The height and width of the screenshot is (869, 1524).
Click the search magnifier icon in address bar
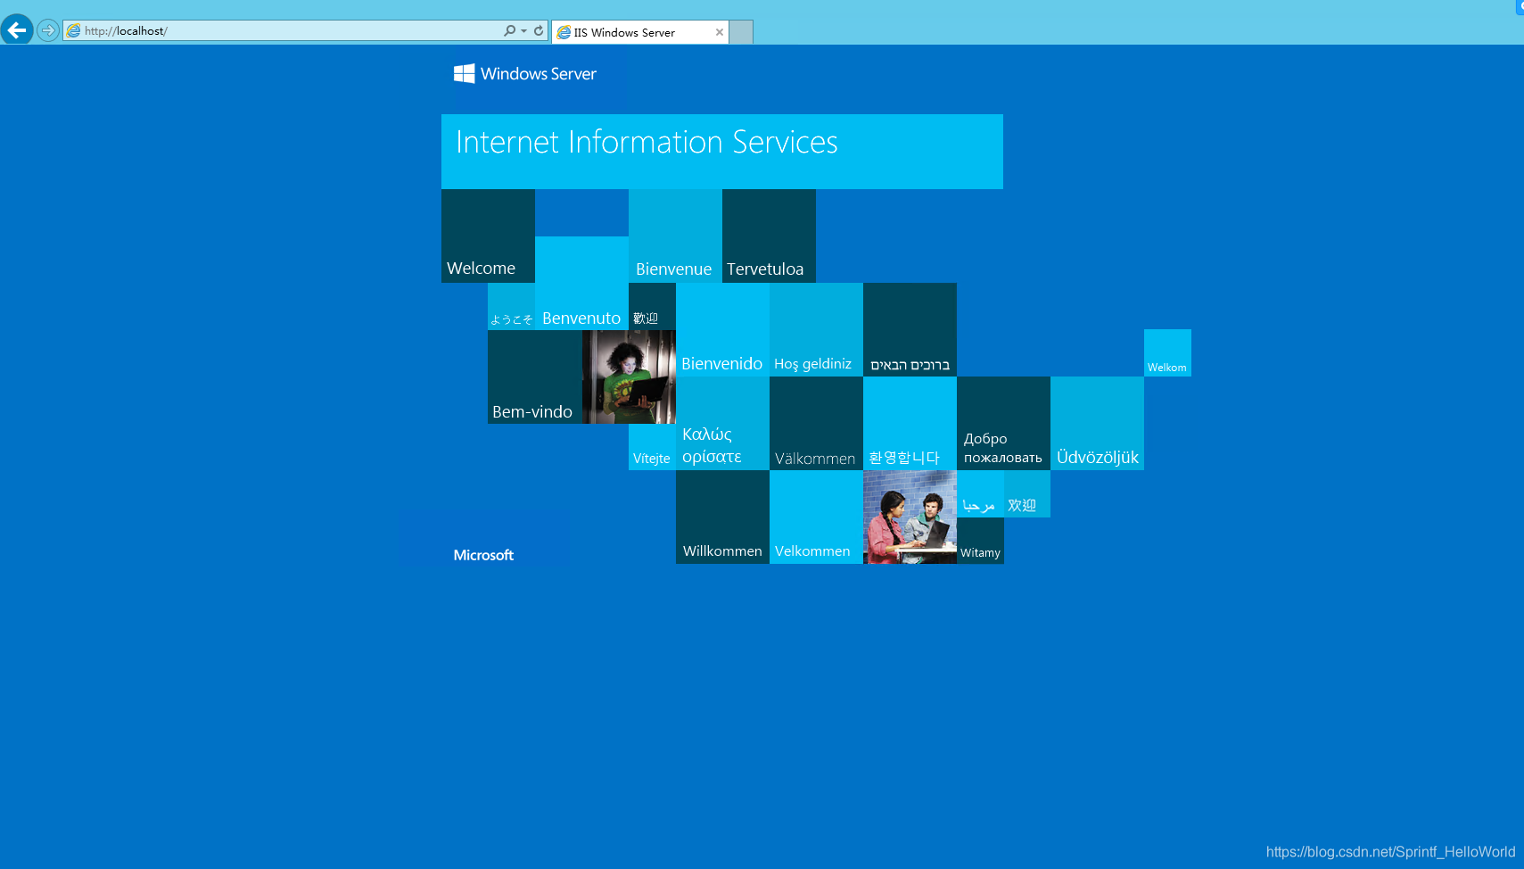coord(509,30)
